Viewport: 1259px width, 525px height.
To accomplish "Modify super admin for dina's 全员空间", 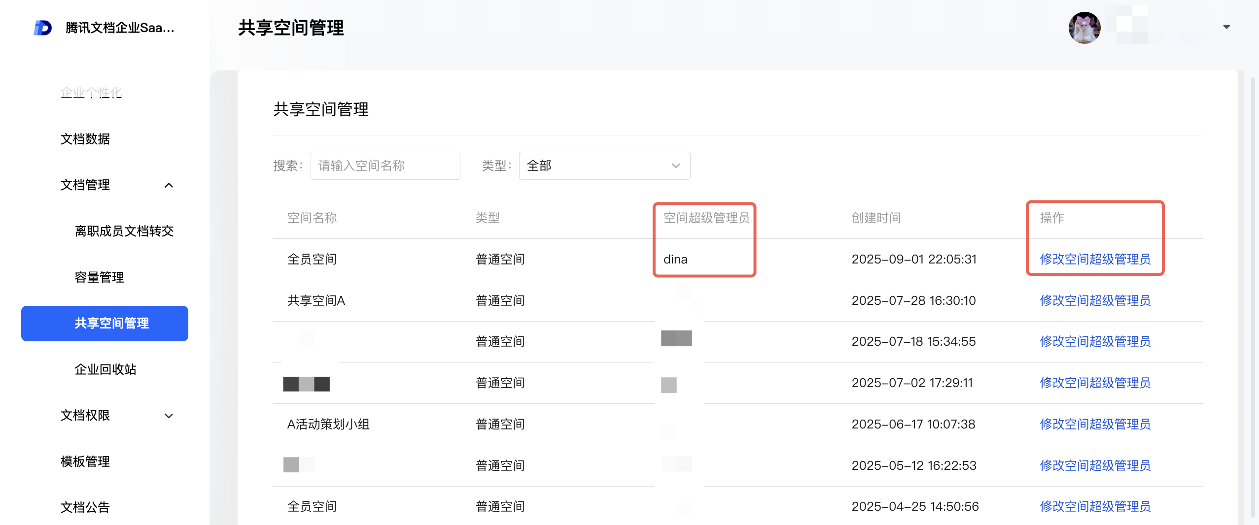I will point(1095,259).
